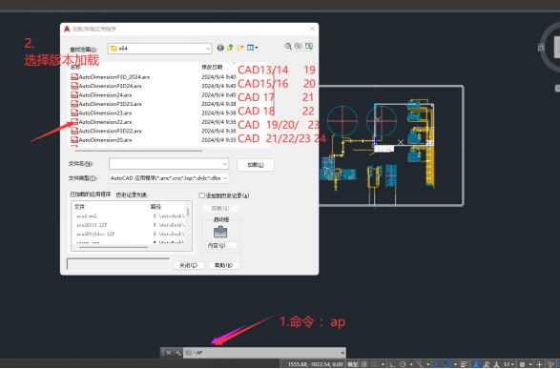Image resolution: width=560 pixels, height=369 pixels.
Task: Switch to Loaded Applications tab
Action: click(91, 195)
